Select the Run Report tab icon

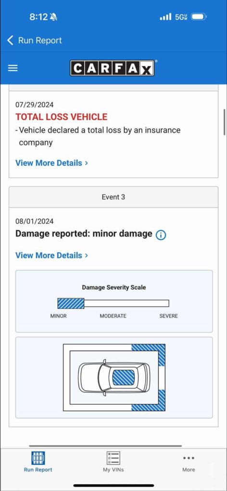[x=38, y=458]
